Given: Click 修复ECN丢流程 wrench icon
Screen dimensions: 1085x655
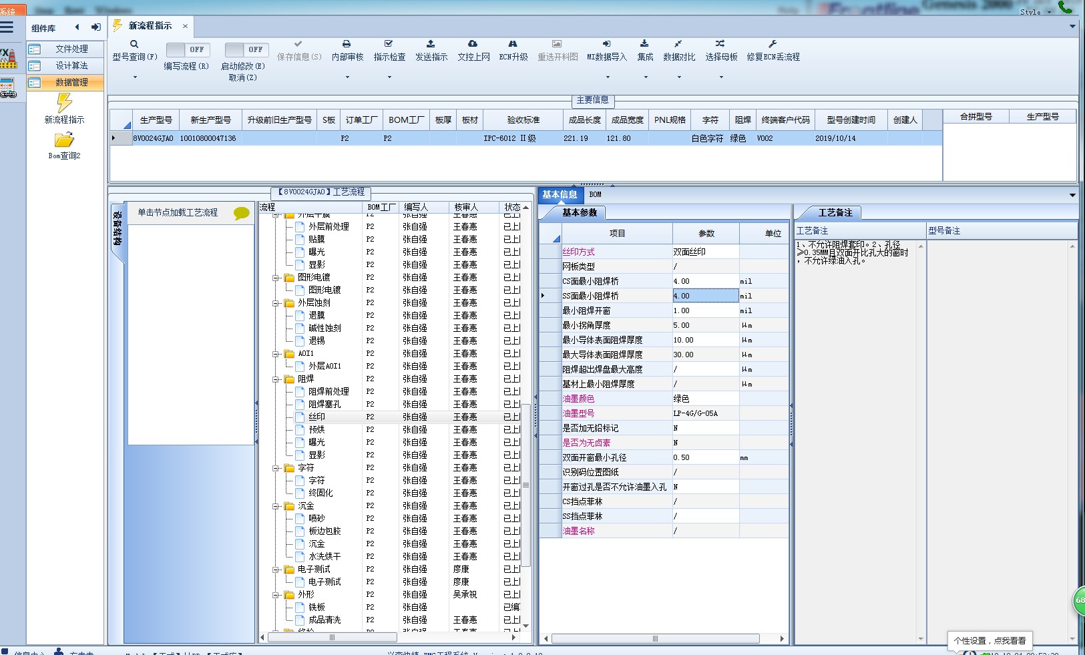Looking at the screenshot, I should coord(773,43).
